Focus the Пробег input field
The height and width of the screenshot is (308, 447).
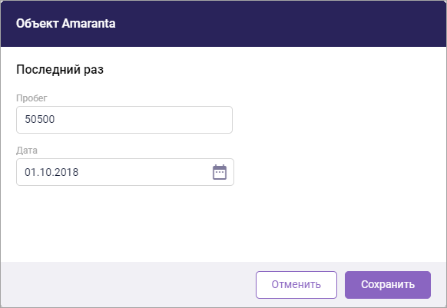click(124, 120)
